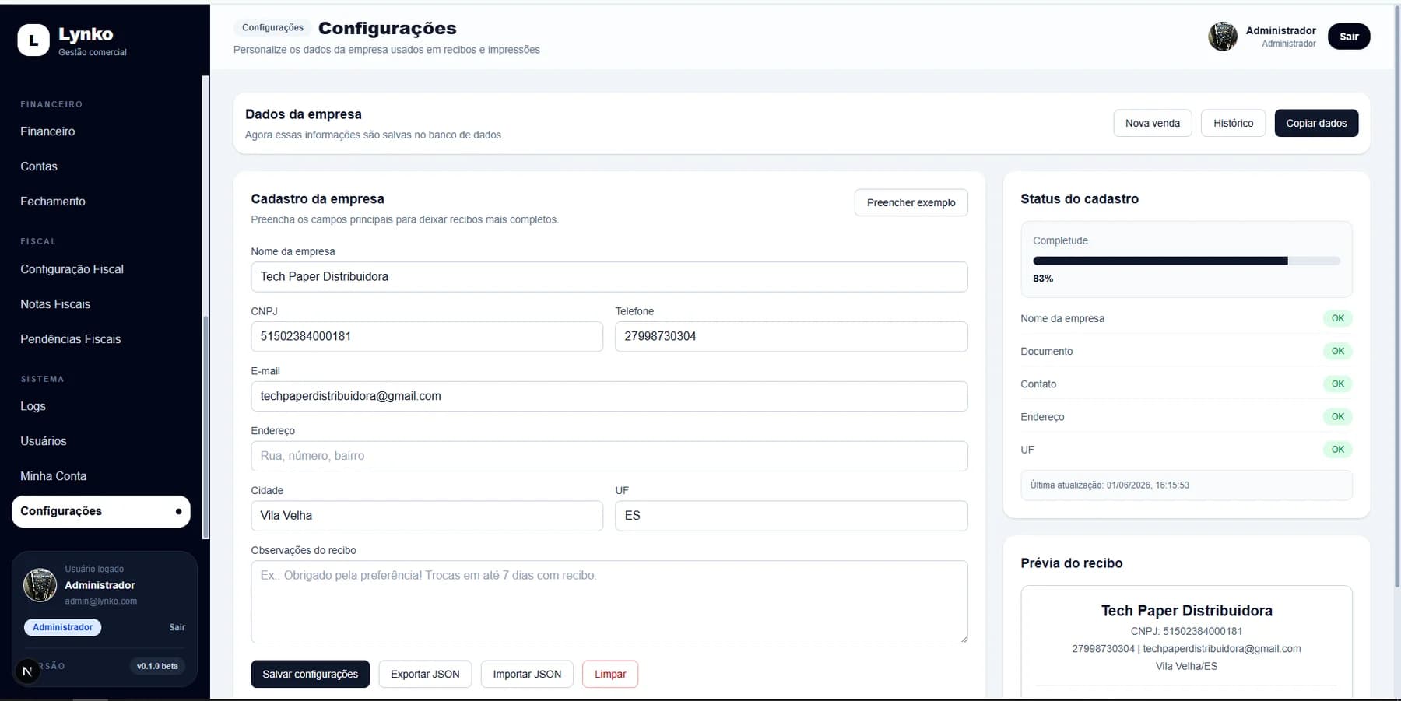This screenshot has width=1401, height=701.
Task: Open the Financeiro menu item
Action: click(x=47, y=131)
